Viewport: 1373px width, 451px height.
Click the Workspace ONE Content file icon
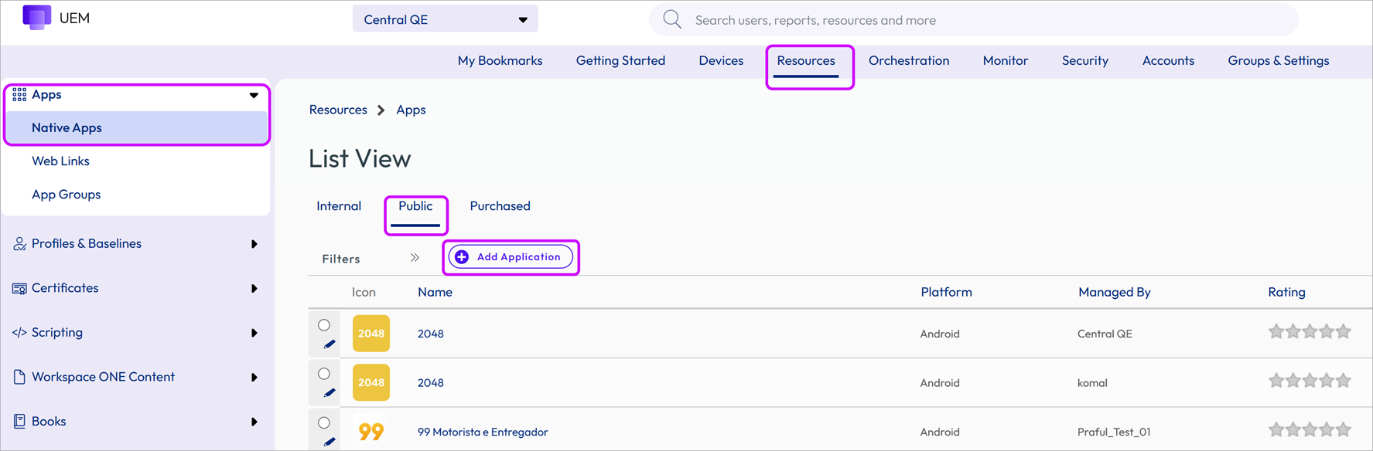coord(19,377)
